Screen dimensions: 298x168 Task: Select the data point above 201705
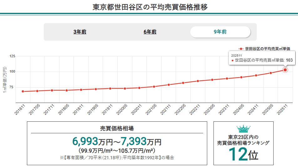click(x=37, y=91)
